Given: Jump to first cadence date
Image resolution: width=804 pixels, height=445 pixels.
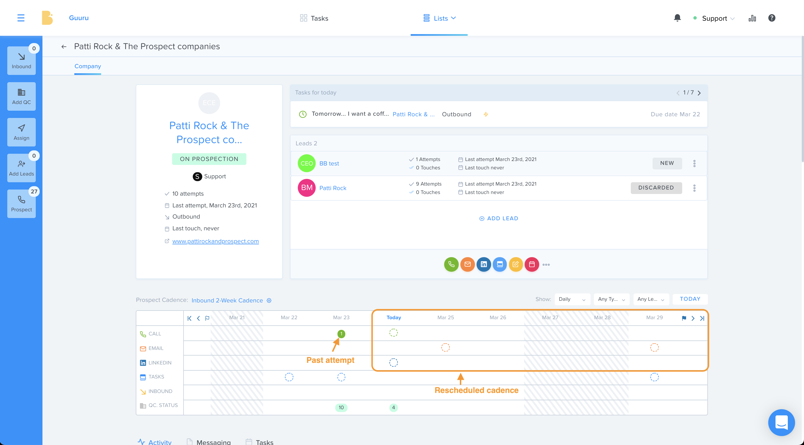Looking at the screenshot, I should pos(189,318).
